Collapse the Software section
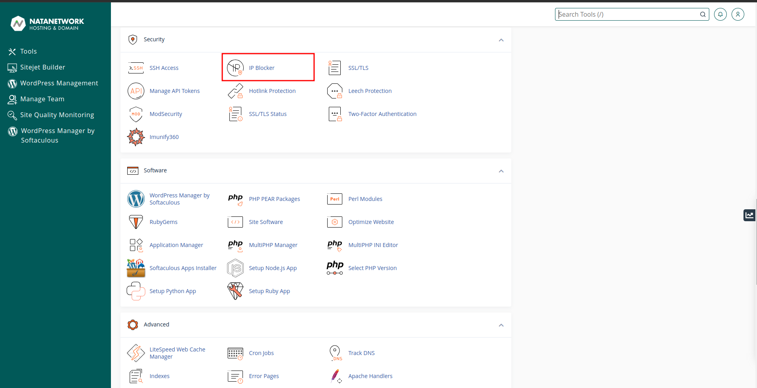This screenshot has width=757, height=388. 501,171
